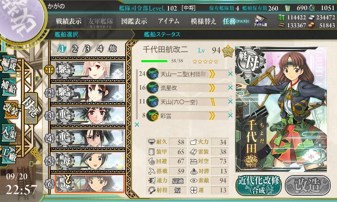This screenshot has width=337, height=202.
Task: Switch to fleet tab 4
Action: [x=100, y=49]
